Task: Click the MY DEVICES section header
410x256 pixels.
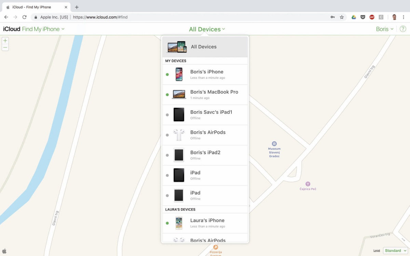Action: pos(176,61)
